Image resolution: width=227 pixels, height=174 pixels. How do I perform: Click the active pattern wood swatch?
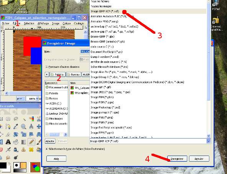[x=23, y=165]
